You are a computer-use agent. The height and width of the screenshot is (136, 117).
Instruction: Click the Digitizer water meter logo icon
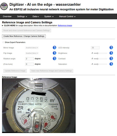(x=4, y=6)
